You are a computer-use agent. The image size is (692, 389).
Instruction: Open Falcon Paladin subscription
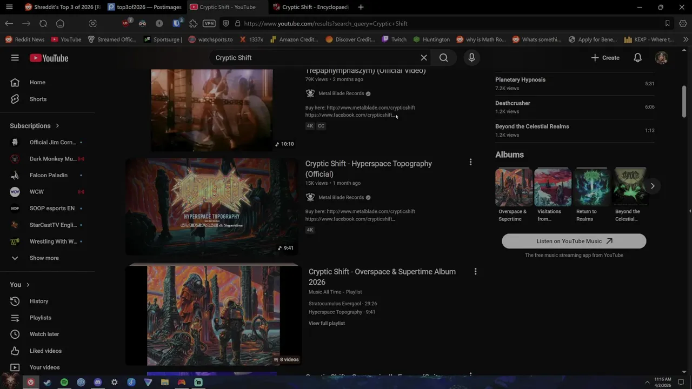[48, 175]
